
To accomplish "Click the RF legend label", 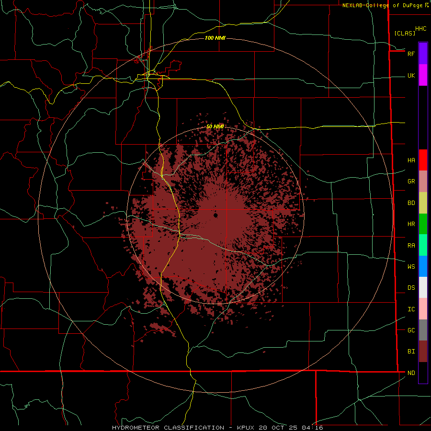I will tap(411, 54).
